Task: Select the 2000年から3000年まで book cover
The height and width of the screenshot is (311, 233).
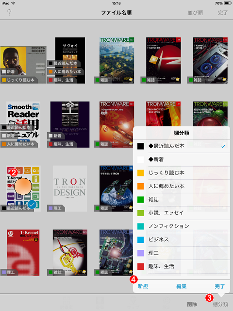Action: 23,65
